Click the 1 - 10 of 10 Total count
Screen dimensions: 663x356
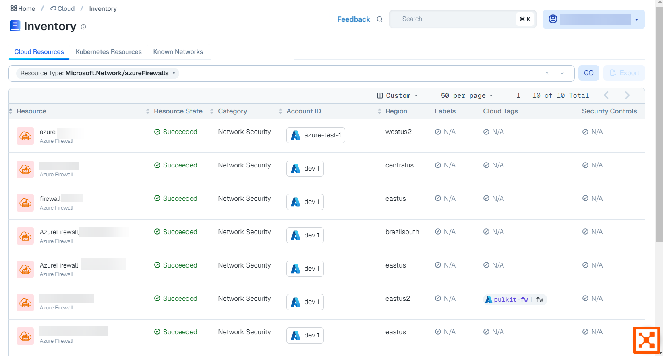pyautogui.click(x=553, y=95)
